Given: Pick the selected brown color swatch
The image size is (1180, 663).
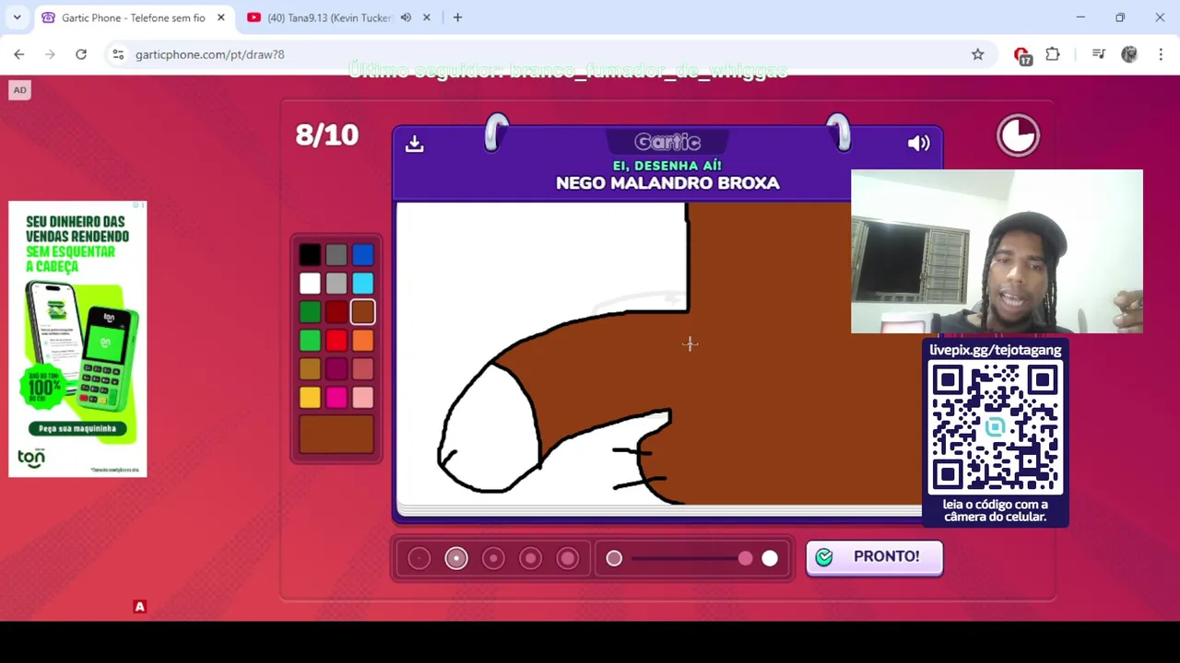Looking at the screenshot, I should point(362,312).
